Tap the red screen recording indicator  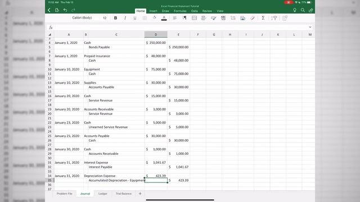[288, 2]
